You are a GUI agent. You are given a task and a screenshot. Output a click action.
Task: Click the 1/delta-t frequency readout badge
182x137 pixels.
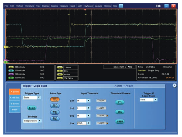tap(60, 78)
